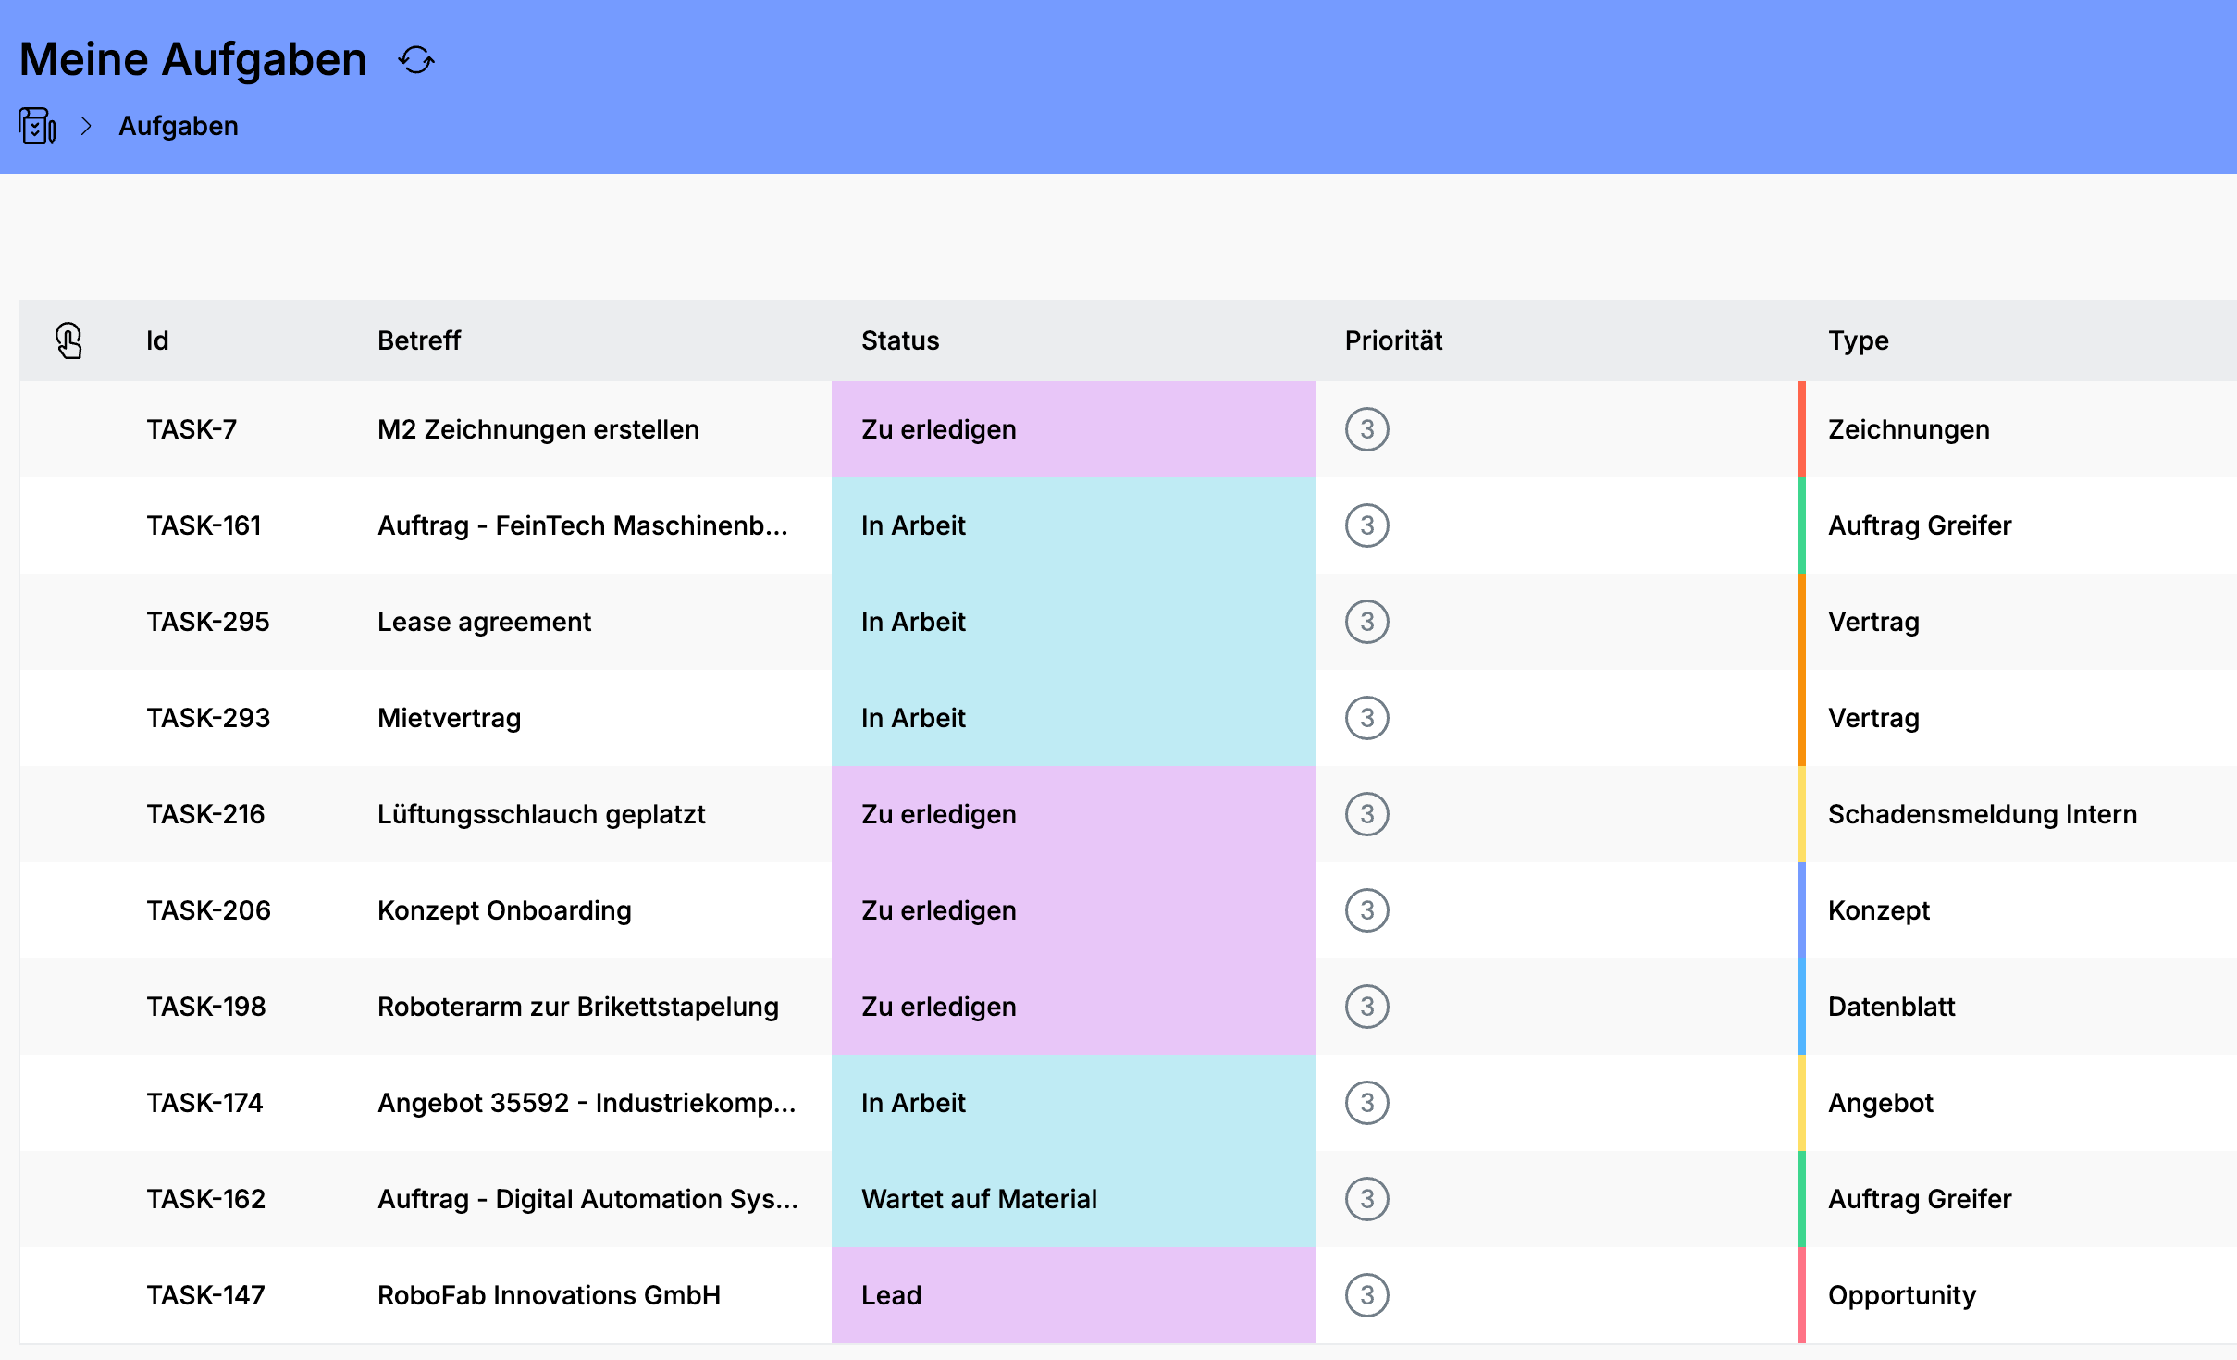This screenshot has width=2237, height=1360.
Task: Sort by the Betreff column header
Action: (x=419, y=340)
